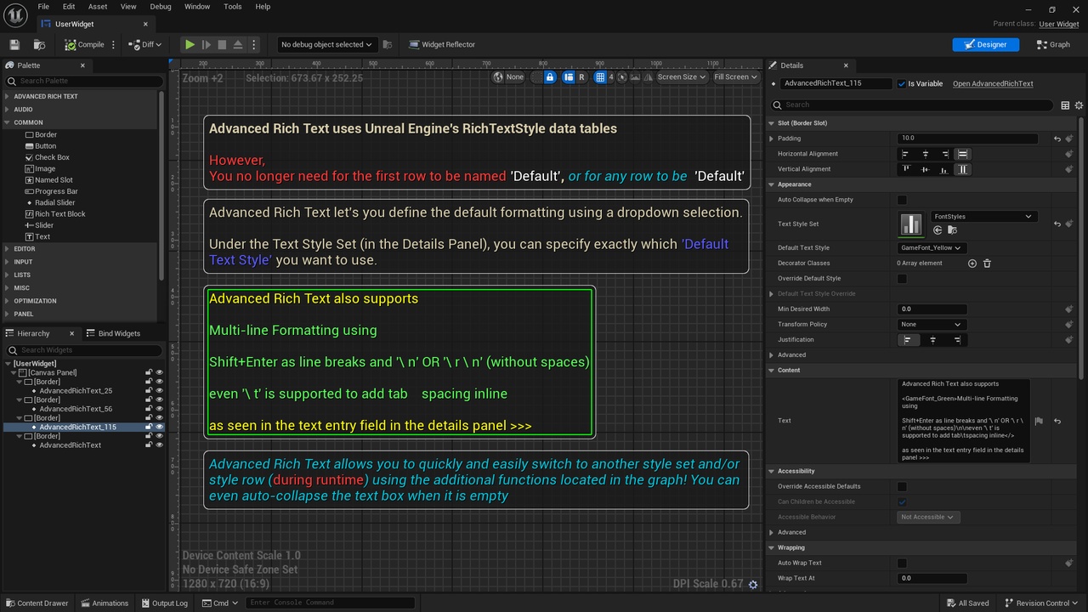Open the Help menu

pyautogui.click(x=263, y=7)
